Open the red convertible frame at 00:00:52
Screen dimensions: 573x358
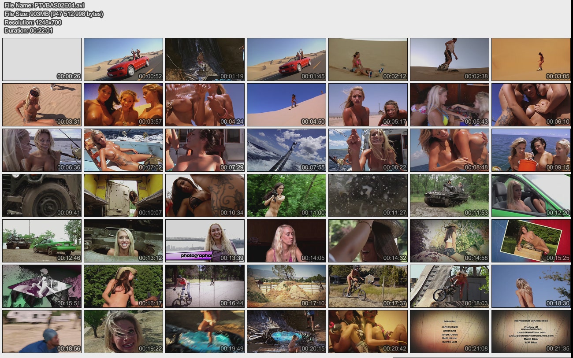(x=123, y=59)
